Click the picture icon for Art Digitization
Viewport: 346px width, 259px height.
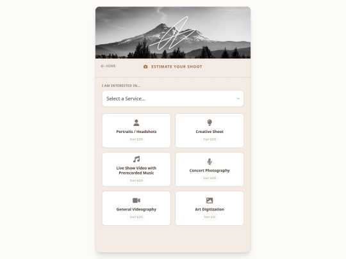pyautogui.click(x=210, y=200)
